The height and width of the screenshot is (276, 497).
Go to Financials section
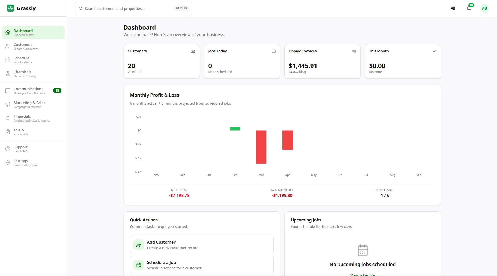click(x=33, y=118)
